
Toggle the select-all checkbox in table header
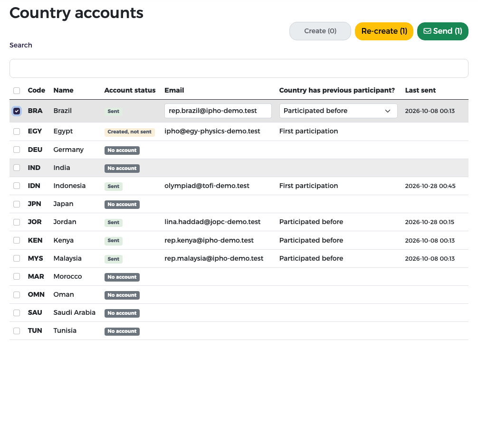pos(17,91)
